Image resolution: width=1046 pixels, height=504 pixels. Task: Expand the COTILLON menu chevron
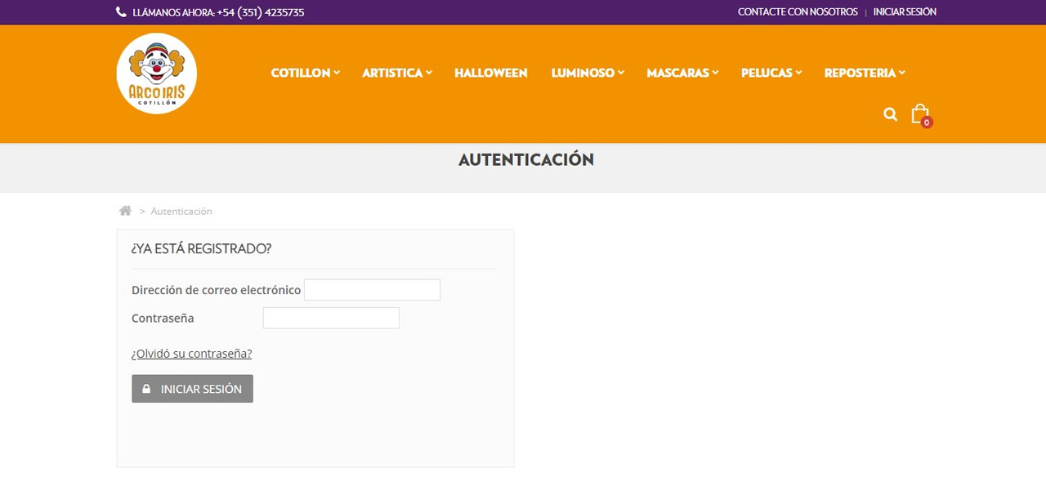click(337, 73)
